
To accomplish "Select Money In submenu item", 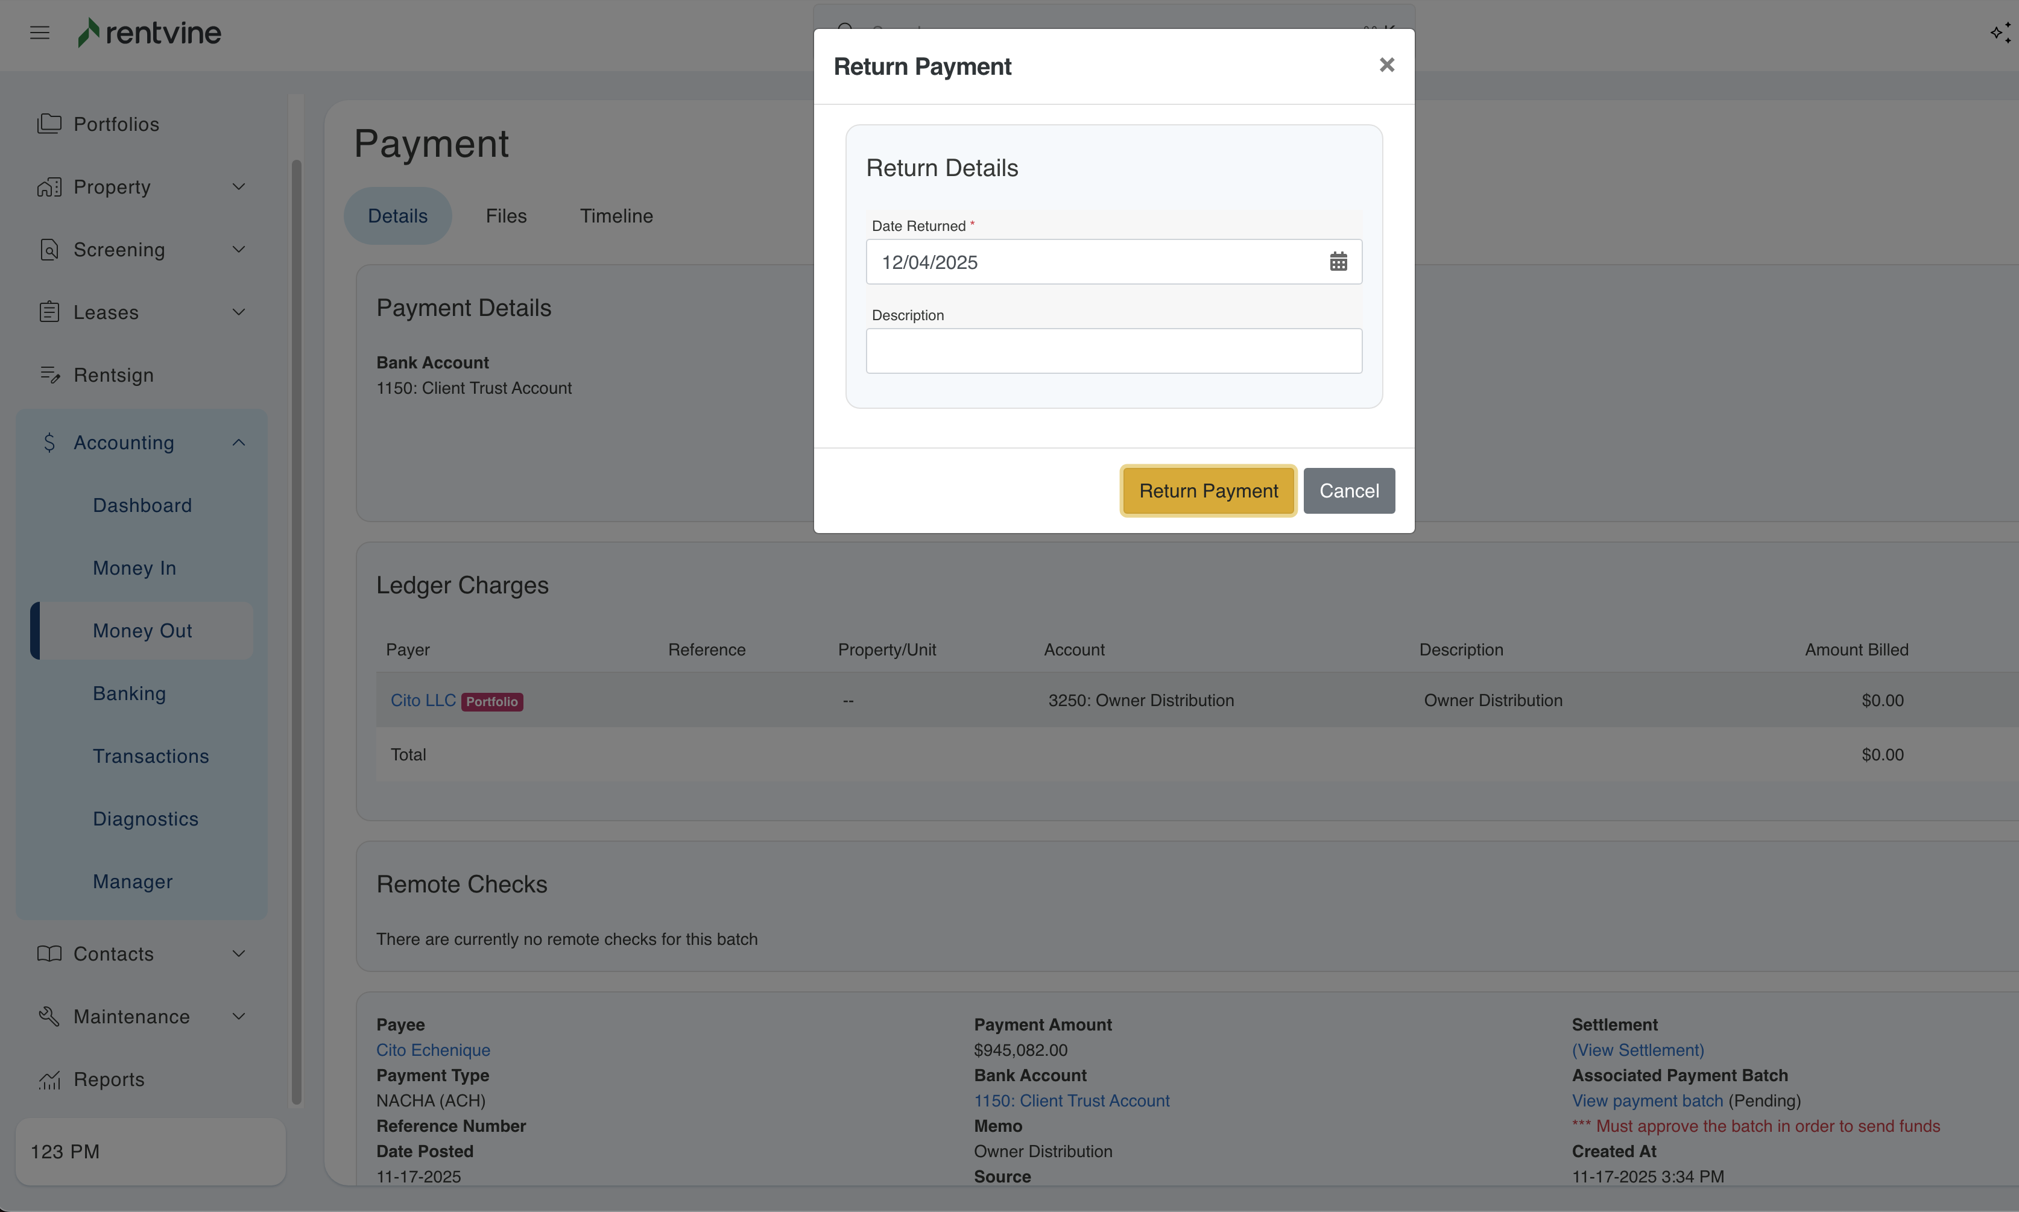I will 134,569.
